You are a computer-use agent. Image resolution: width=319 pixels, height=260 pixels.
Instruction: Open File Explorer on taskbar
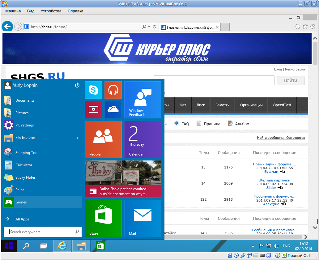point(81,246)
